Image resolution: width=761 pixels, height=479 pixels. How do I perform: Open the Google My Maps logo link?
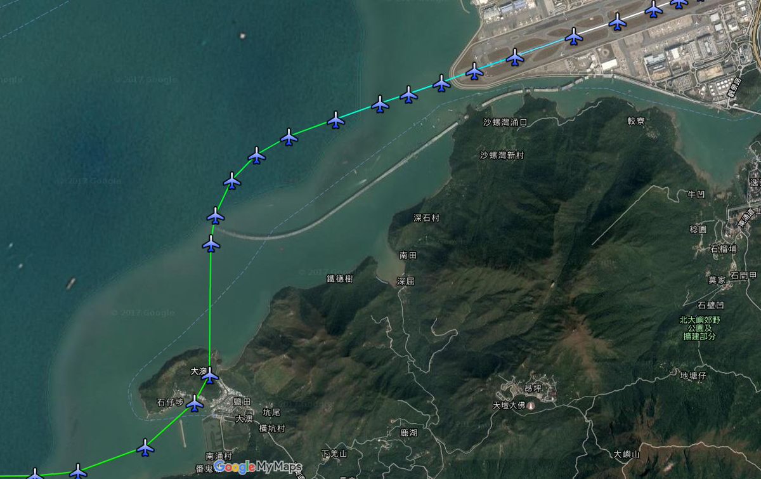tap(257, 467)
